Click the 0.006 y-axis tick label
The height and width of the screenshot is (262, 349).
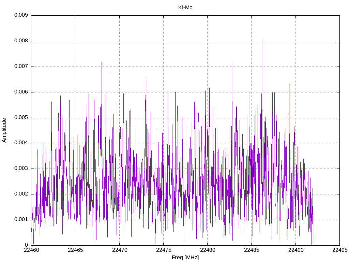[x=21, y=92]
